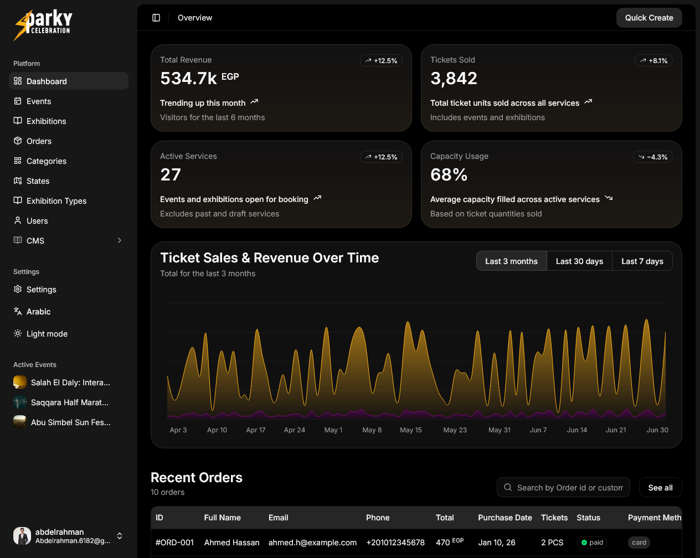Select the Categories grid icon
700x558 pixels.
click(17, 161)
